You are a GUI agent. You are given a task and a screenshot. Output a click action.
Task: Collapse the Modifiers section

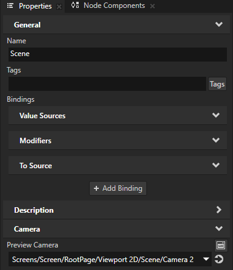[x=216, y=140]
